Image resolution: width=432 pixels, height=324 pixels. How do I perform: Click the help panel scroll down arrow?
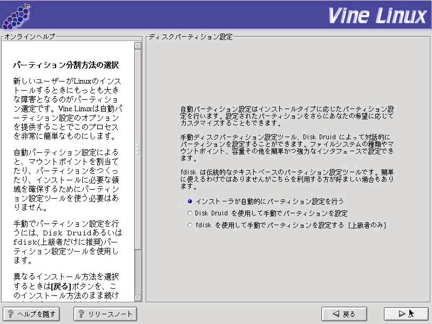138,298
